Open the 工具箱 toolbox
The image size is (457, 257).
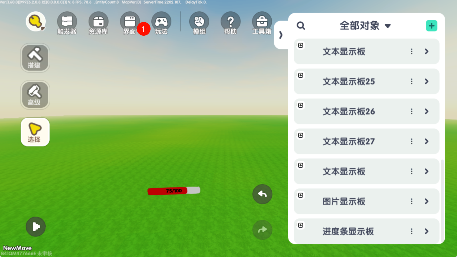[262, 23]
